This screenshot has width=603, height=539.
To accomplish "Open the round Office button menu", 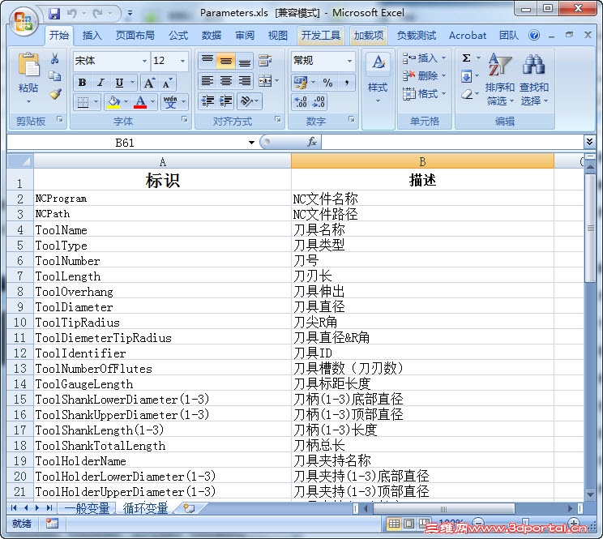I will [x=23, y=22].
